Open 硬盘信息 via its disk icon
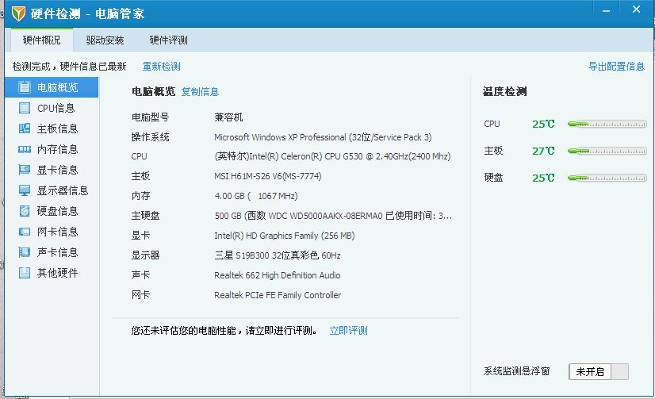 tap(25, 211)
